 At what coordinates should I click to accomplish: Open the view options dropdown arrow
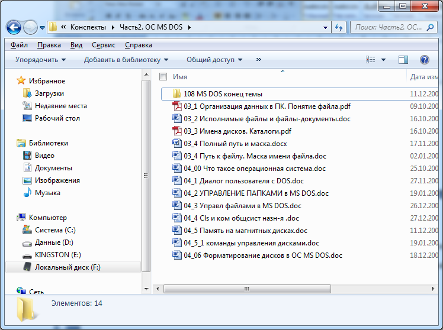pos(383,60)
